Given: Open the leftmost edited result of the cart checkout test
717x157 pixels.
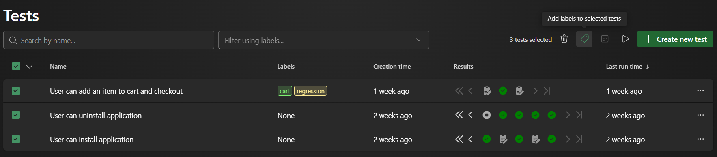Looking at the screenshot, I should pos(487,91).
